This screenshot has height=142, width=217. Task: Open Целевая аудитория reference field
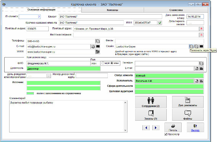[x=169, y=91]
